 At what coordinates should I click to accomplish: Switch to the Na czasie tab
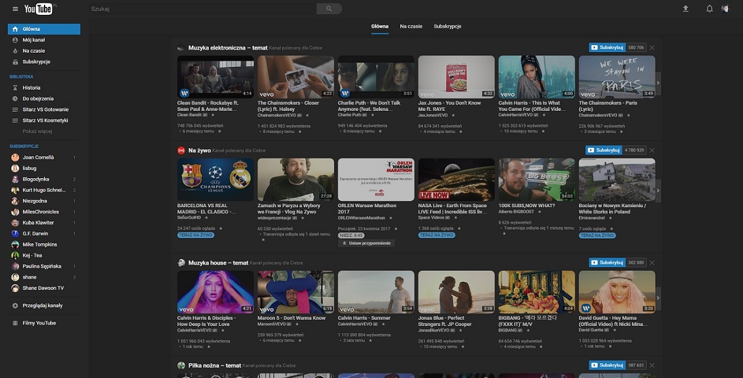pos(411,27)
